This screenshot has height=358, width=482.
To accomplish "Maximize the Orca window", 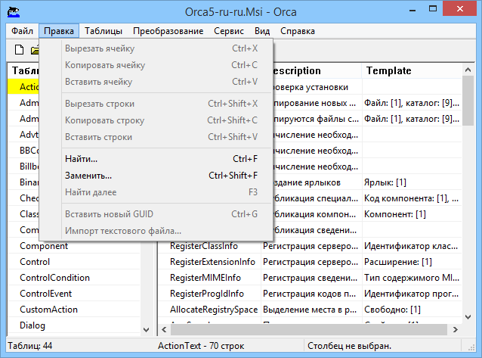I will [x=433, y=9].
